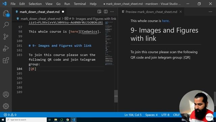The width and height of the screenshot is (216, 122).
Task: Open the Extensions view
Action: [x=6, y=60]
